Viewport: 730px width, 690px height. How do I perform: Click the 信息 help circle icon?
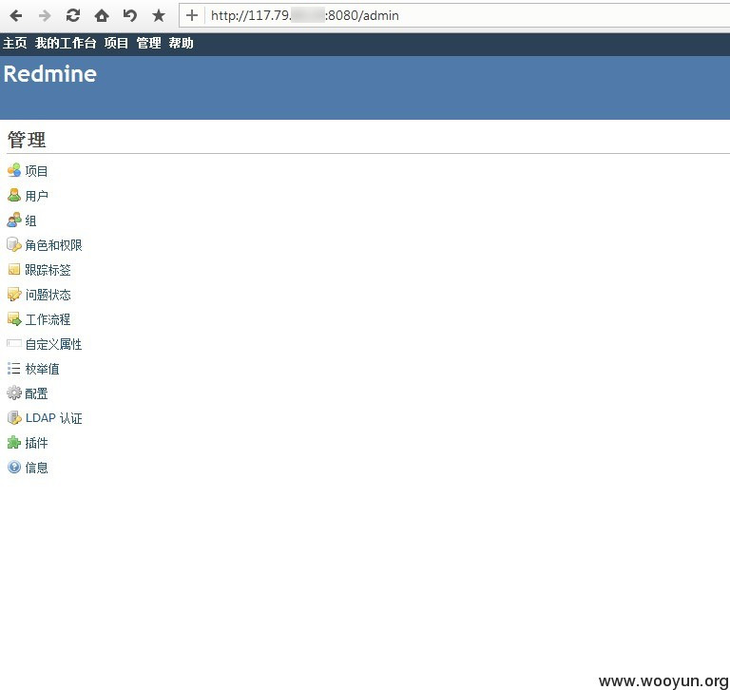[14, 467]
